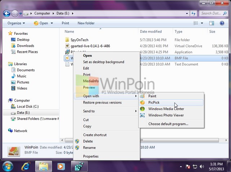Click the search magnifier icon
Image resolution: width=231 pixels, height=172 pixels.
pos(225,13)
